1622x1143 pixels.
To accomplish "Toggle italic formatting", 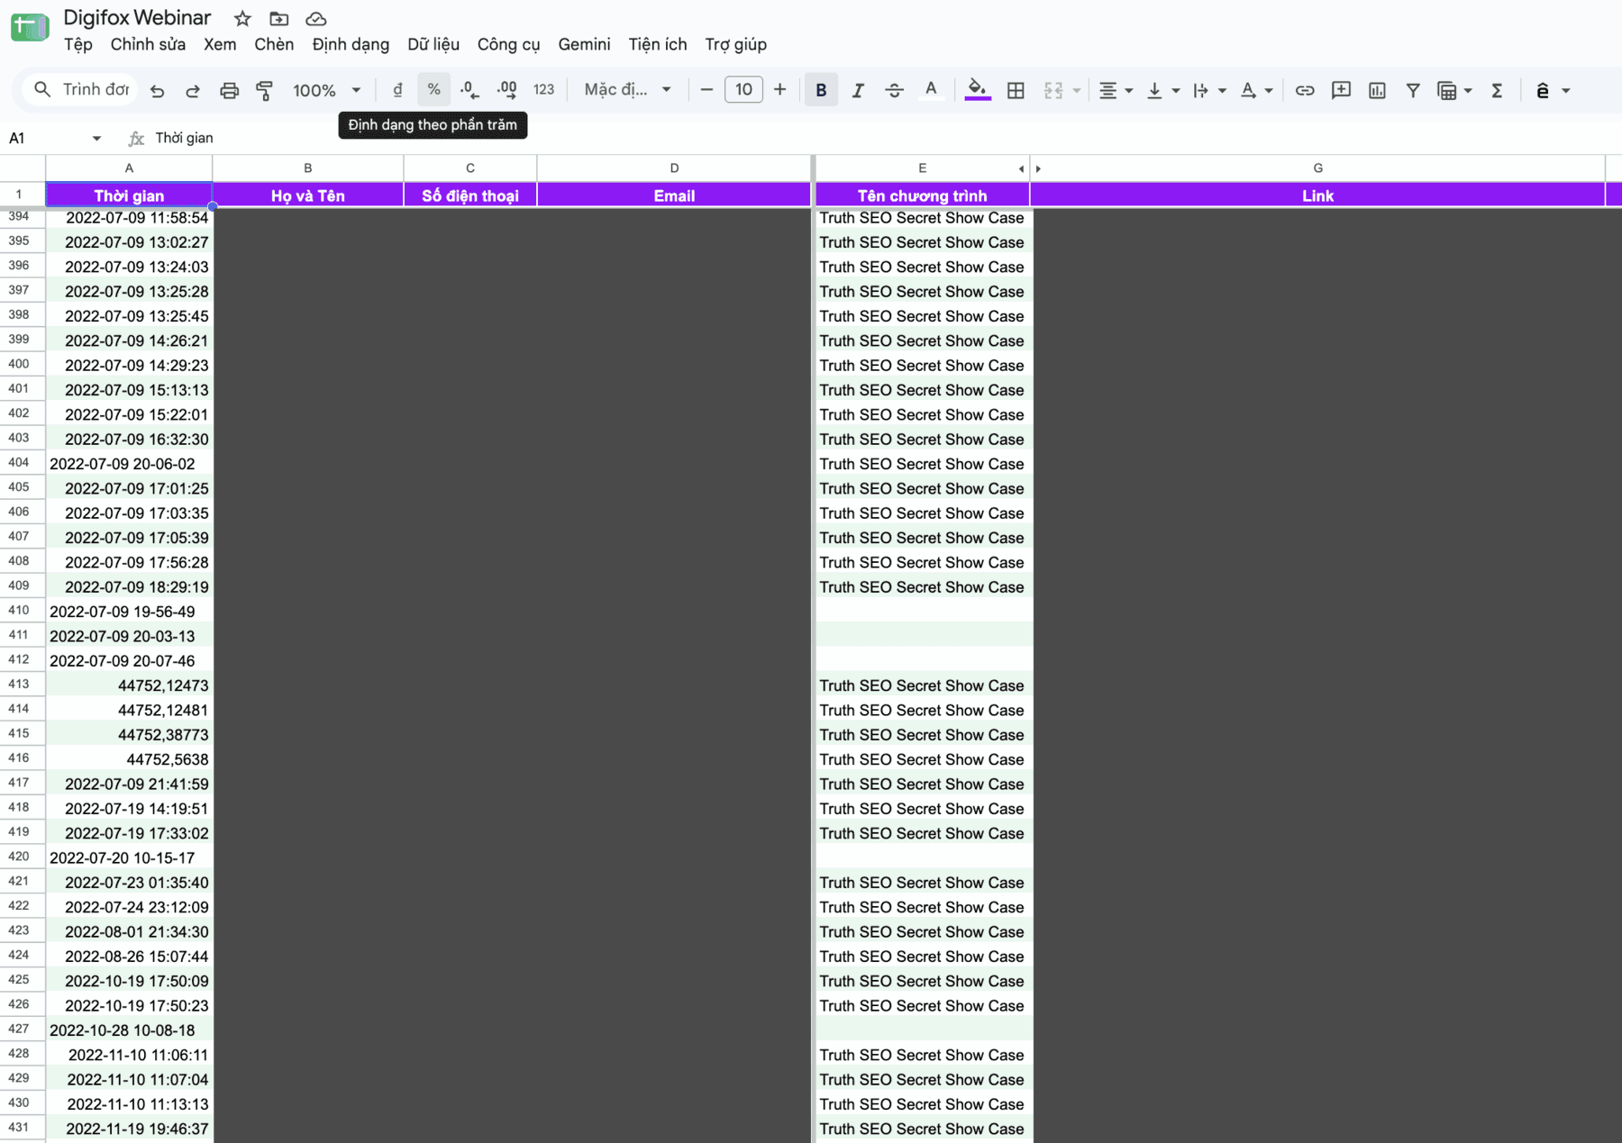I will coord(858,90).
